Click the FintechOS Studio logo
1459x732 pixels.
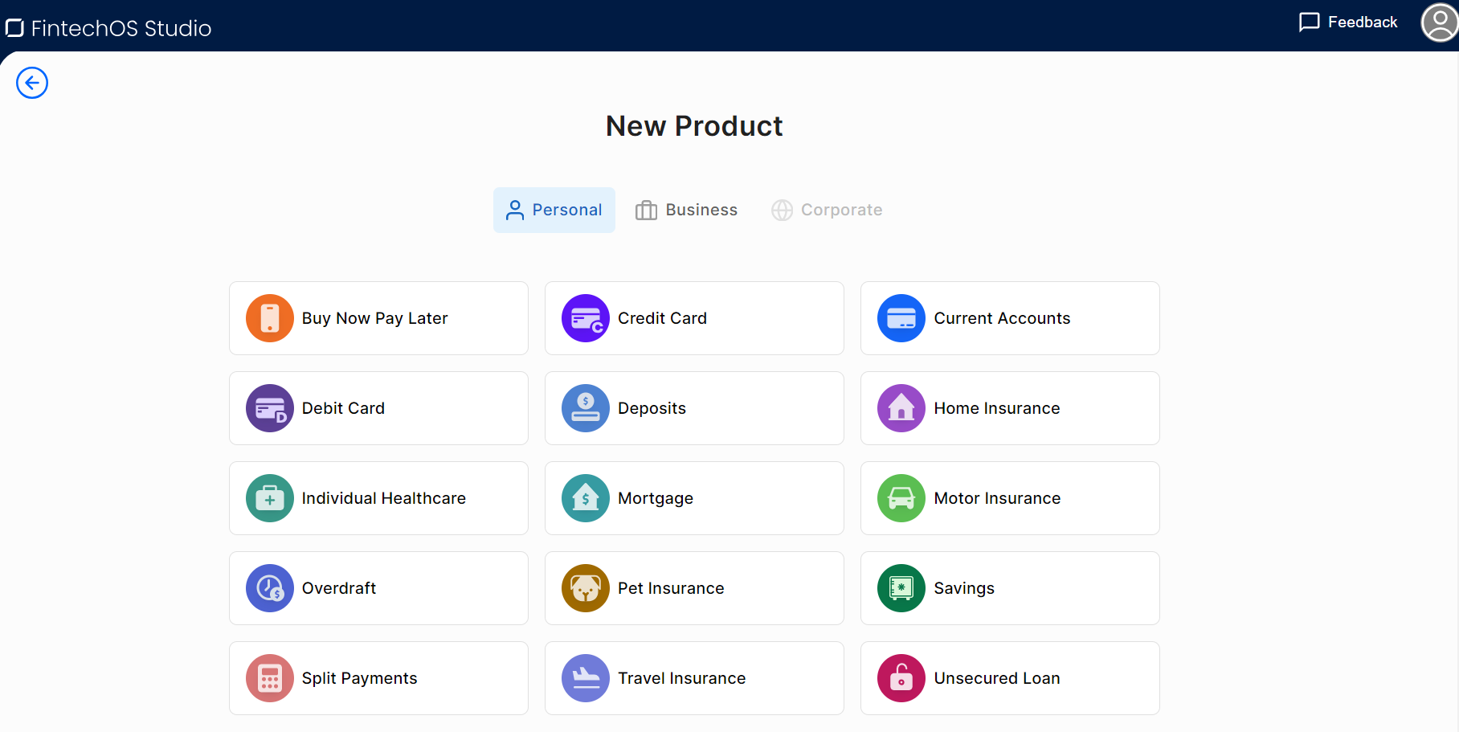pos(109,28)
